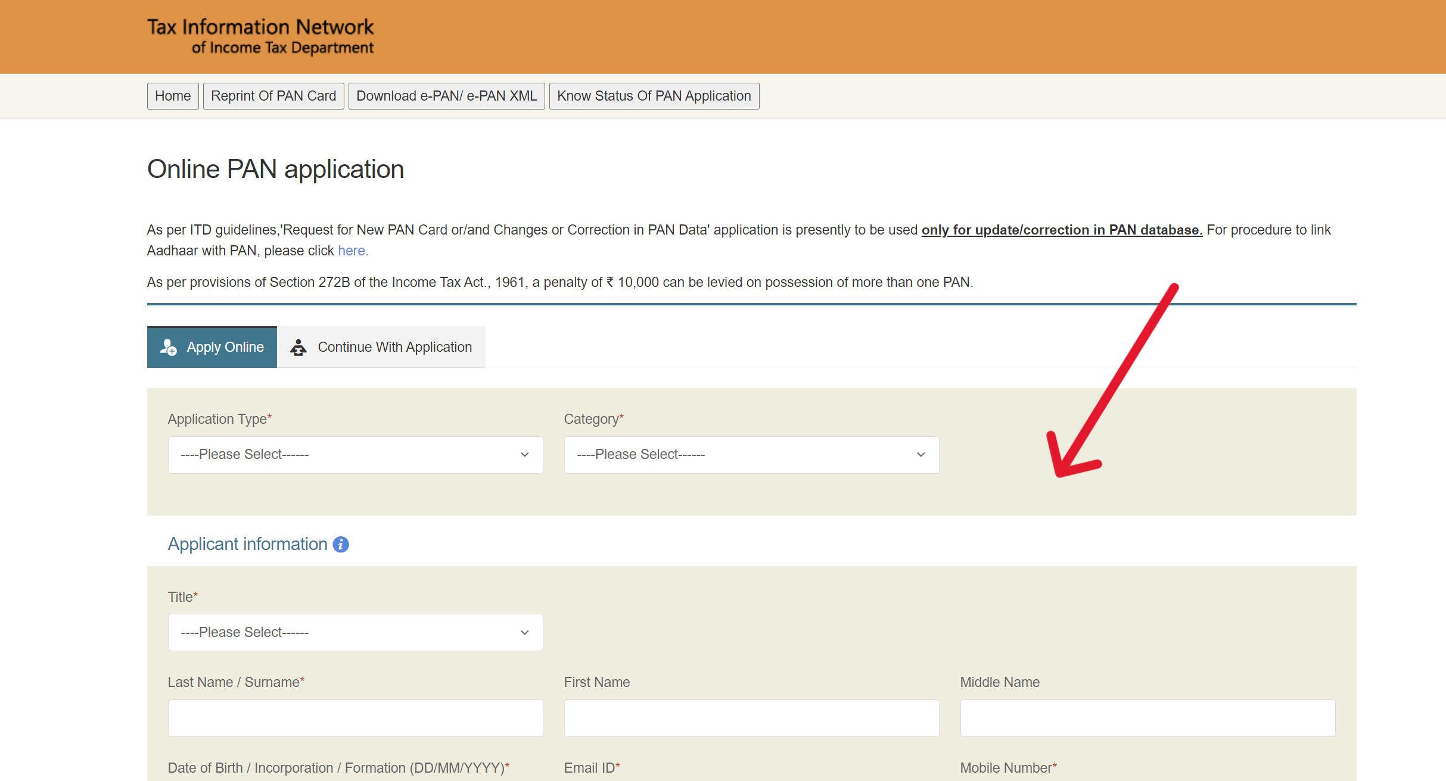Open Know Status Of PAN Application
1446x781 pixels.
pos(654,96)
